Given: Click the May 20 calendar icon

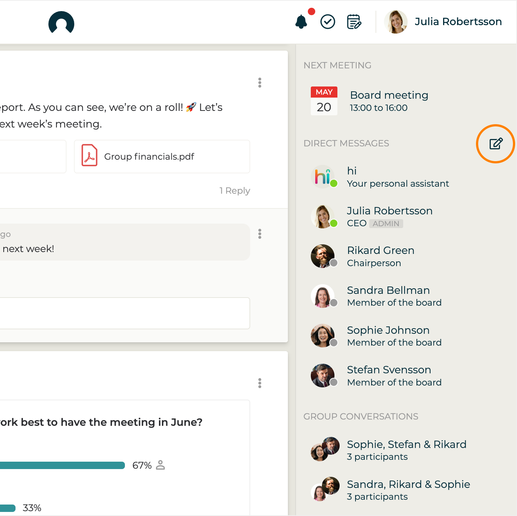Looking at the screenshot, I should 324,101.
